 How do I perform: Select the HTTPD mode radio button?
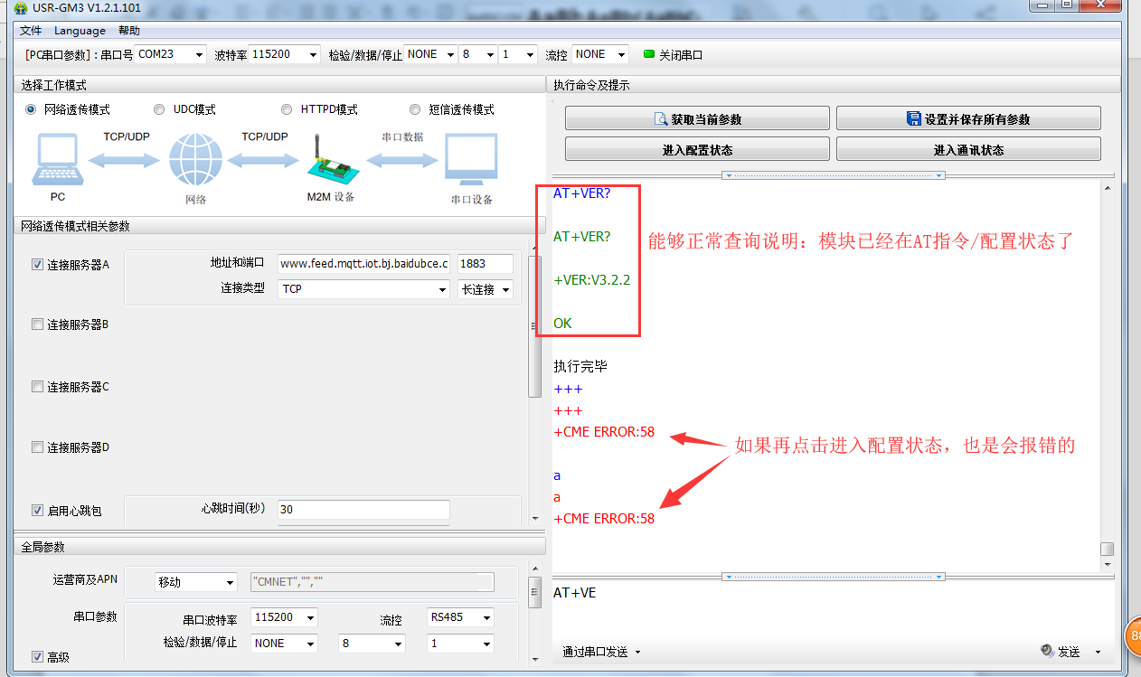(289, 109)
